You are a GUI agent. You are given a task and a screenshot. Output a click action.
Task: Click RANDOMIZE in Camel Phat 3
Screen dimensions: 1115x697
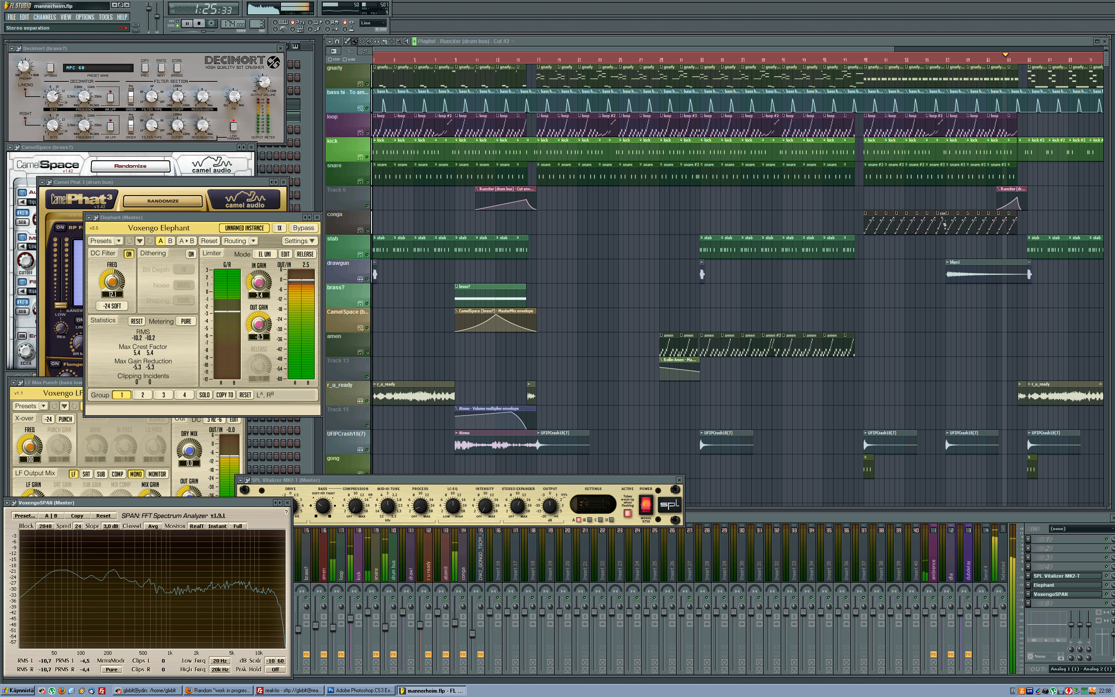pos(163,201)
